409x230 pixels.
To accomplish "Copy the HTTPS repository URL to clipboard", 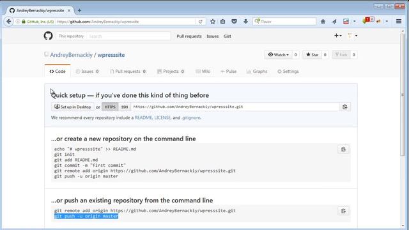I will [x=345, y=107].
